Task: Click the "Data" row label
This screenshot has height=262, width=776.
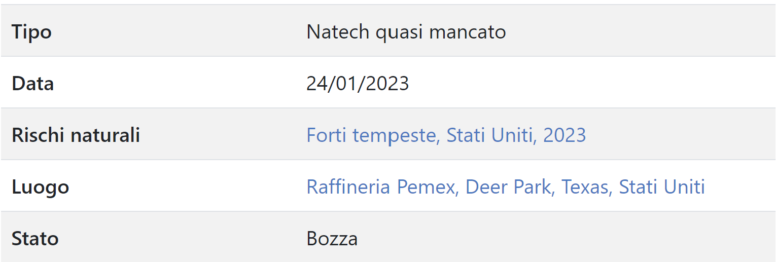Action: [x=33, y=84]
